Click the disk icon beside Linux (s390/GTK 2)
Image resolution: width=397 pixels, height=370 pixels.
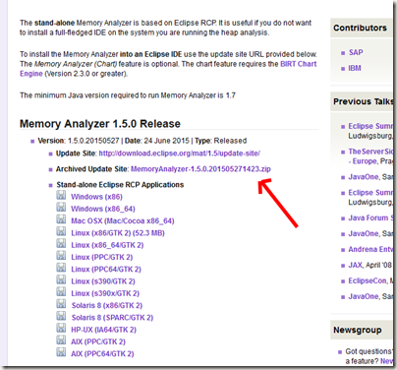(61, 280)
